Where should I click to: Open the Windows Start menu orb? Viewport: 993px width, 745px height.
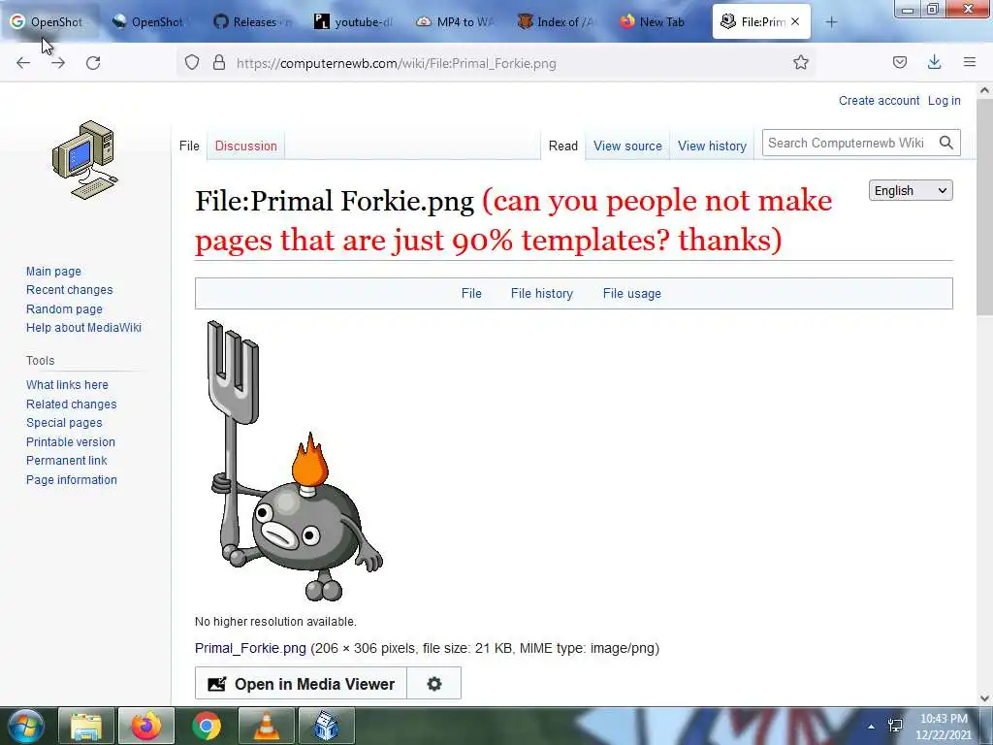pyautogui.click(x=25, y=726)
